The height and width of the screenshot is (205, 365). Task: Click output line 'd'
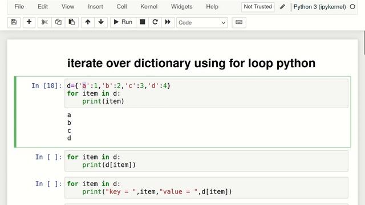(x=69, y=138)
